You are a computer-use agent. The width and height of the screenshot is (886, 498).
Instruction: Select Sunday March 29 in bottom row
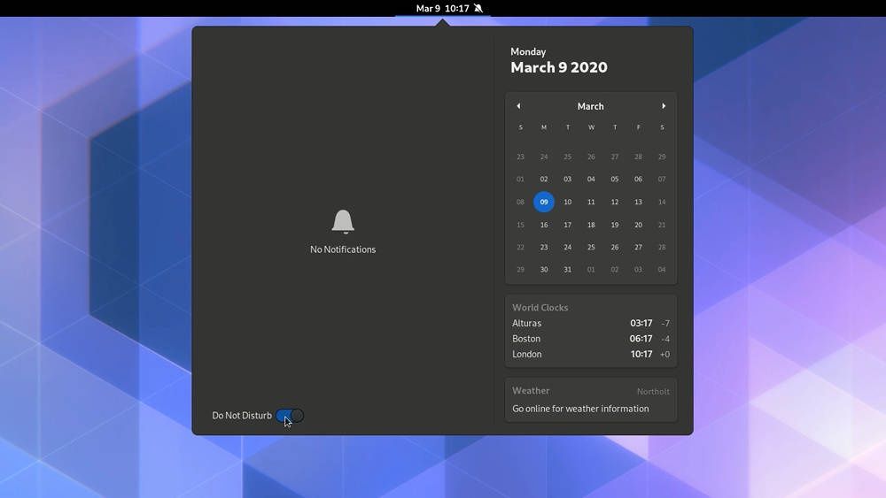click(x=520, y=270)
